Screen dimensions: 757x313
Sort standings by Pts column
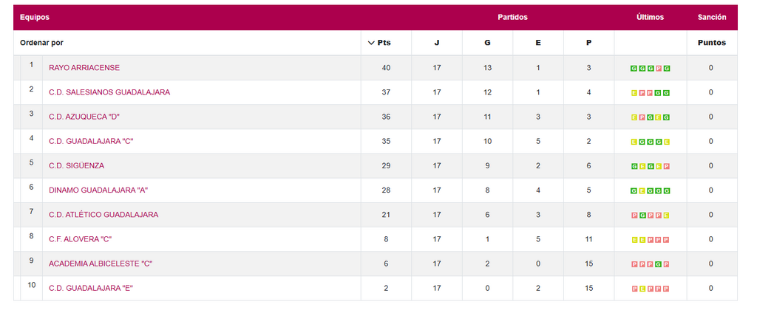[379, 43]
